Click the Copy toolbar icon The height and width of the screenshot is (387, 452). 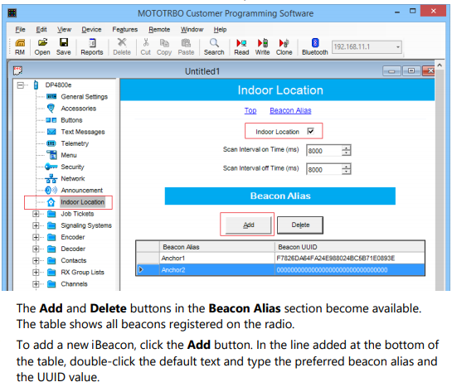click(x=164, y=46)
